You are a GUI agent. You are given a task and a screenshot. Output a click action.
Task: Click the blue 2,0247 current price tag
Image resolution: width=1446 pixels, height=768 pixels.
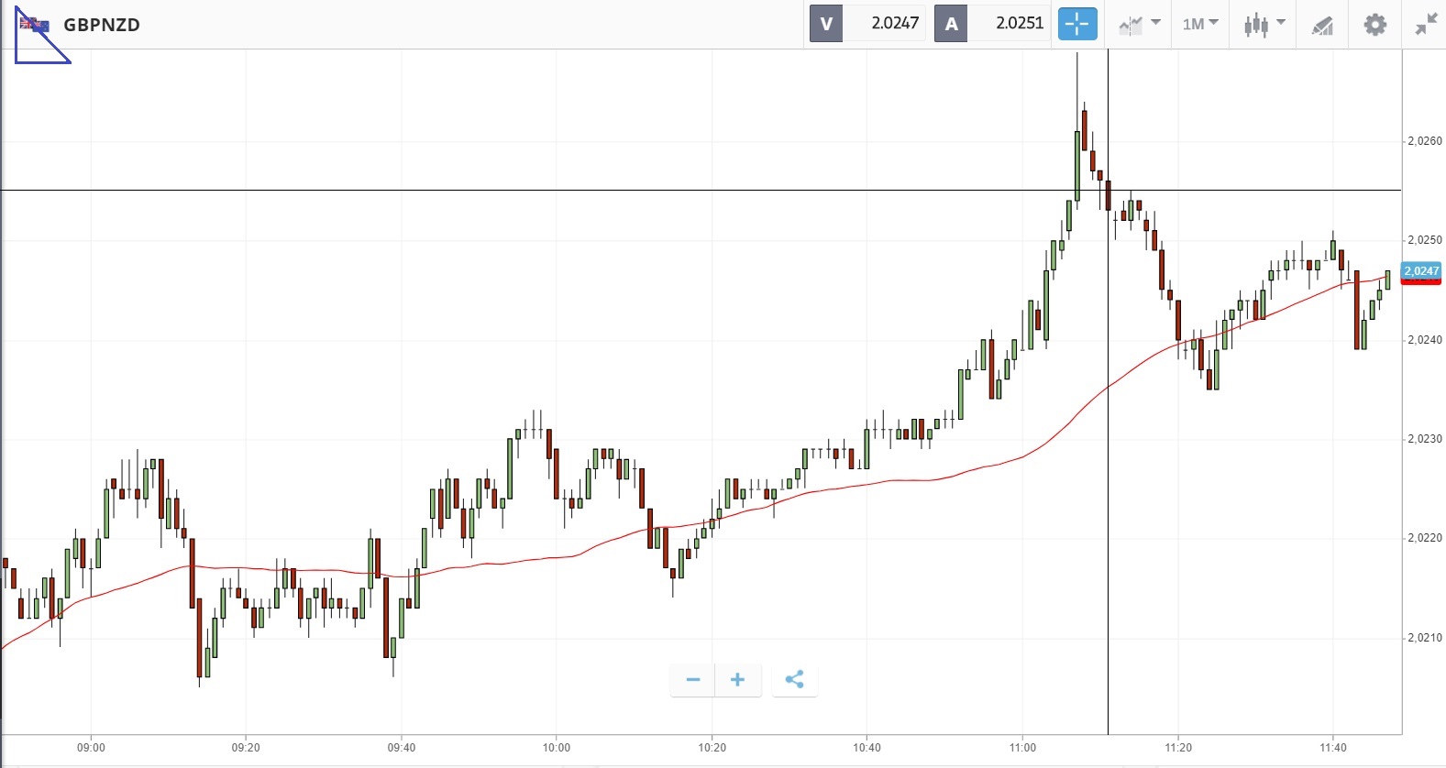click(1421, 270)
